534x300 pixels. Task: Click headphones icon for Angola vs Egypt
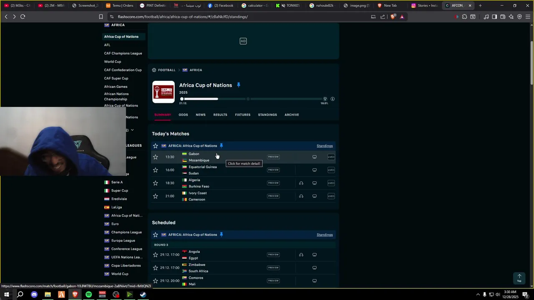point(301,255)
